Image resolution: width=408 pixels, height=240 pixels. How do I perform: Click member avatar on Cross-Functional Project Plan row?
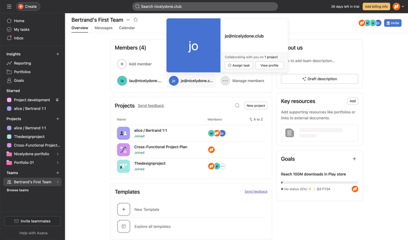211,150
